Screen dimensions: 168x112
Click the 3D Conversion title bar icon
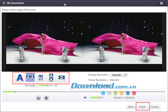pyautogui.click(x=4, y=3)
